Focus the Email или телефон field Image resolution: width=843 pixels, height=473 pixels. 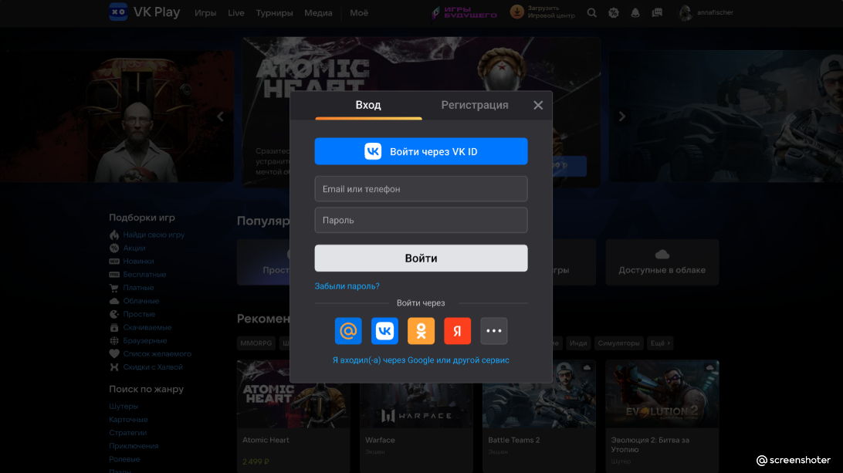[x=421, y=189]
